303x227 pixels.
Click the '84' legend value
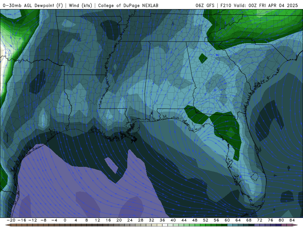292,220
